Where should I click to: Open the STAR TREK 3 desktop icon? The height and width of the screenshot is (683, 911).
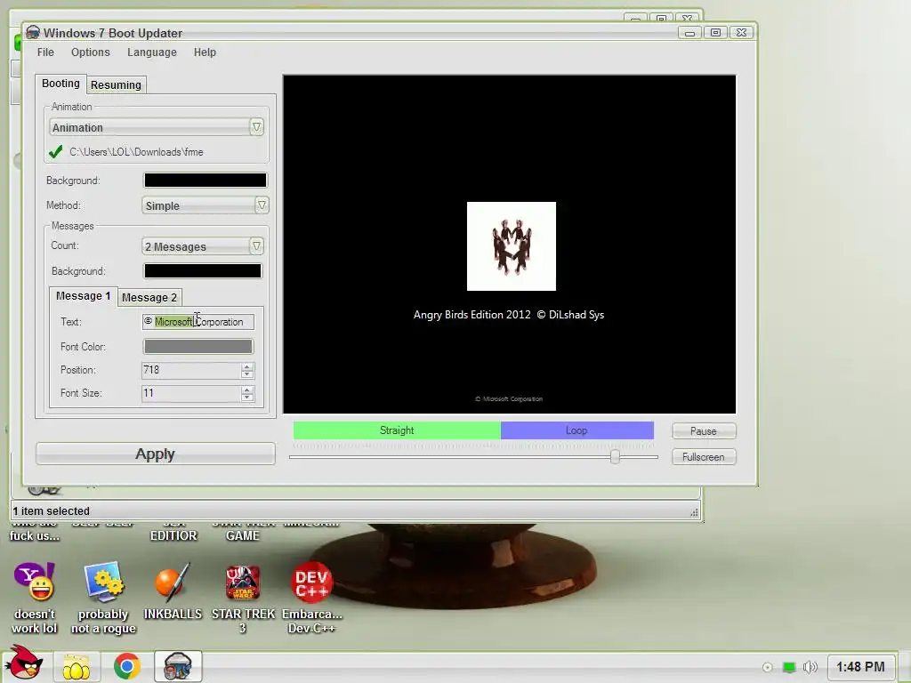coord(243,599)
